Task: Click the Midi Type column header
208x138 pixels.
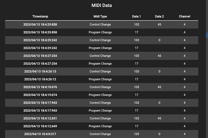Action: point(100,17)
